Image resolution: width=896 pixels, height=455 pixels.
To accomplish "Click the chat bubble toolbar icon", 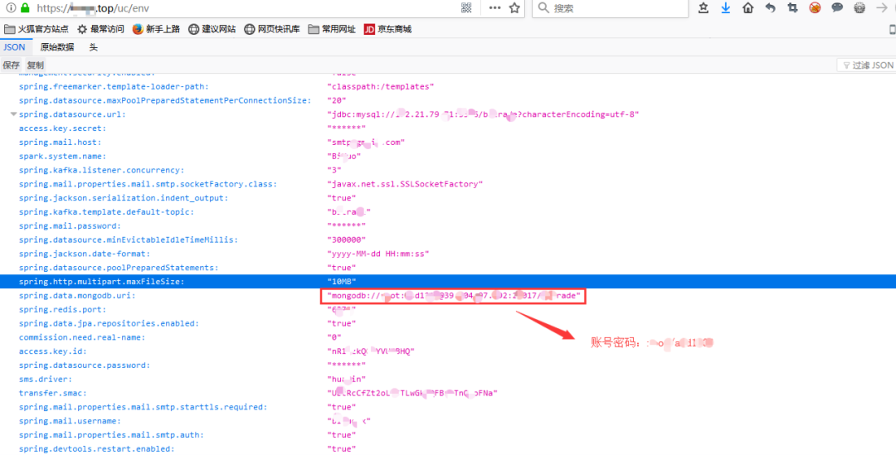I will [837, 8].
